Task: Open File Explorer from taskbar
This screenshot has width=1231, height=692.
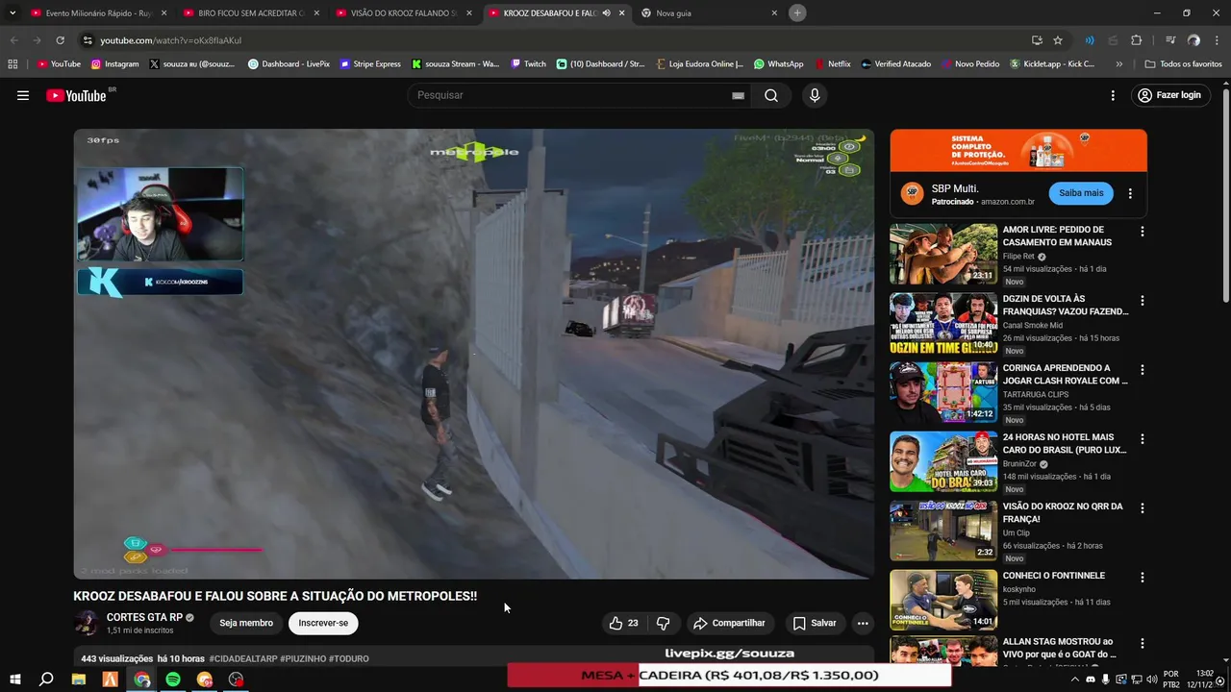Action: 79,680
